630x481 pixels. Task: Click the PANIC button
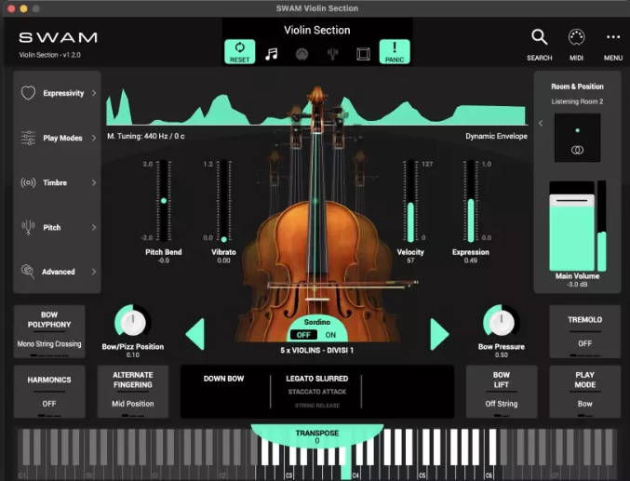point(395,51)
